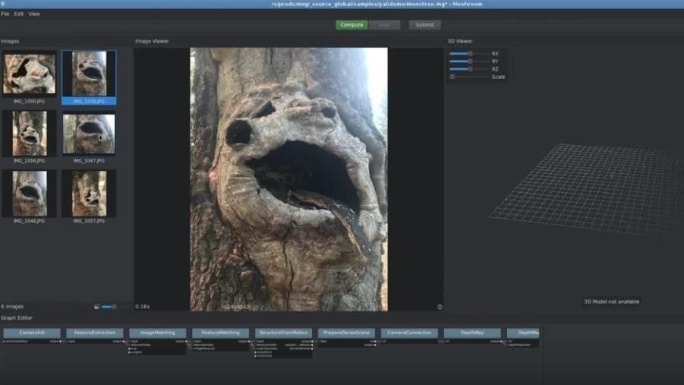Adjust the thumbnail size slider below Images
684x385 pixels.
click(115, 307)
